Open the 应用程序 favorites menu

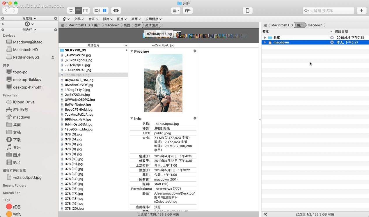[x=153, y=19]
